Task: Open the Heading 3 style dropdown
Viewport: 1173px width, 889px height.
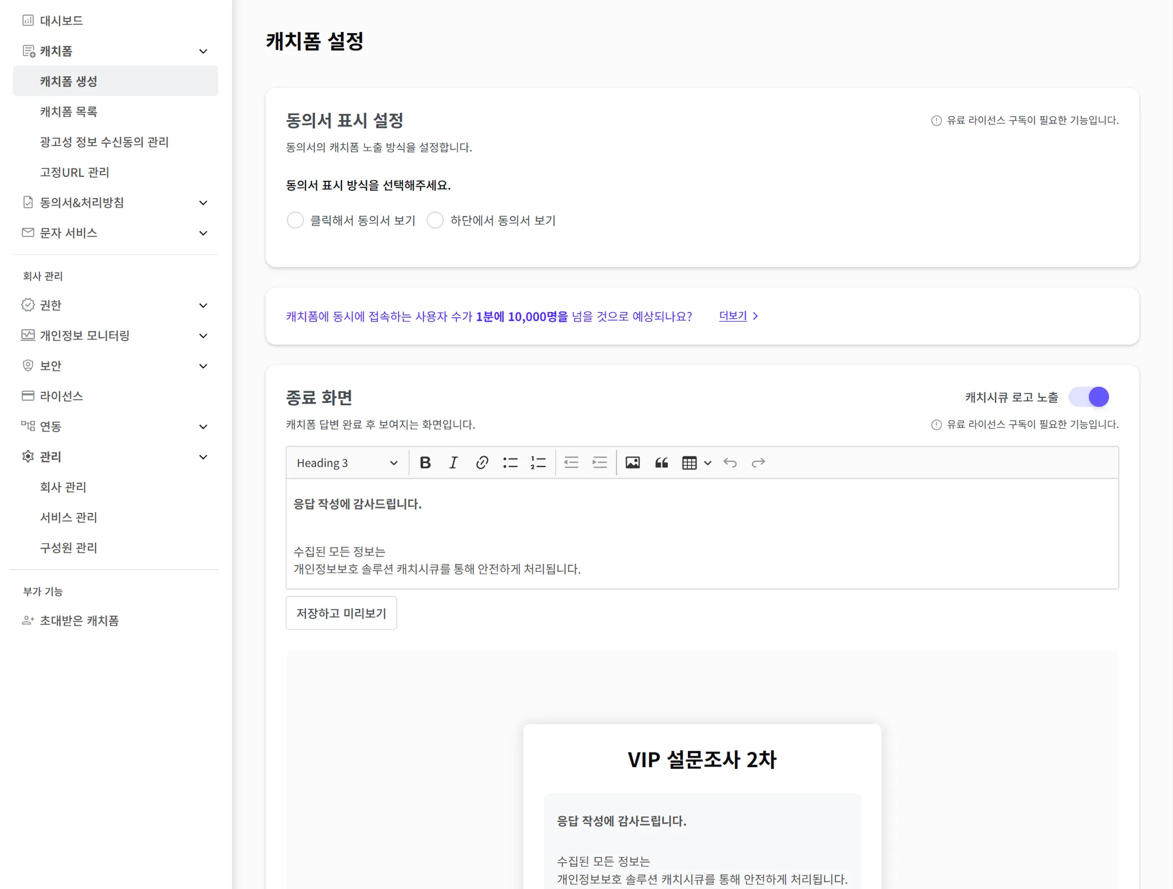Action: tap(347, 463)
